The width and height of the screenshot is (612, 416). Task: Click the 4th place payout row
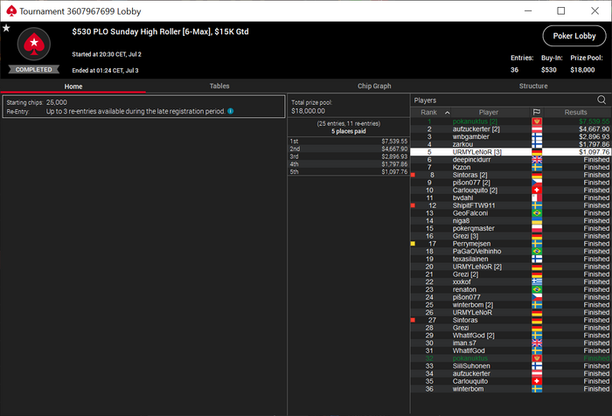[348, 164]
